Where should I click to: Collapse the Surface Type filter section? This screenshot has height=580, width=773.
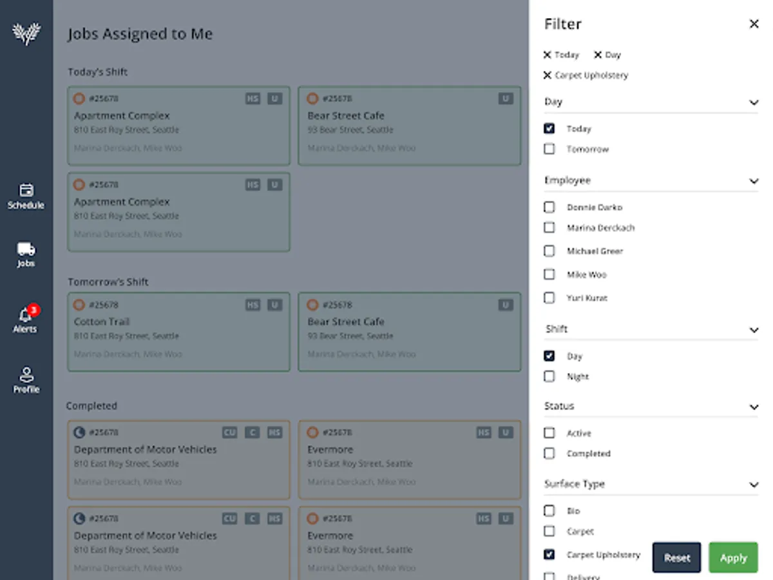[754, 485]
